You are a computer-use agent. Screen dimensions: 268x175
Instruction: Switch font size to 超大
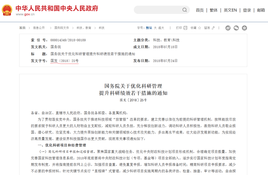161,28
